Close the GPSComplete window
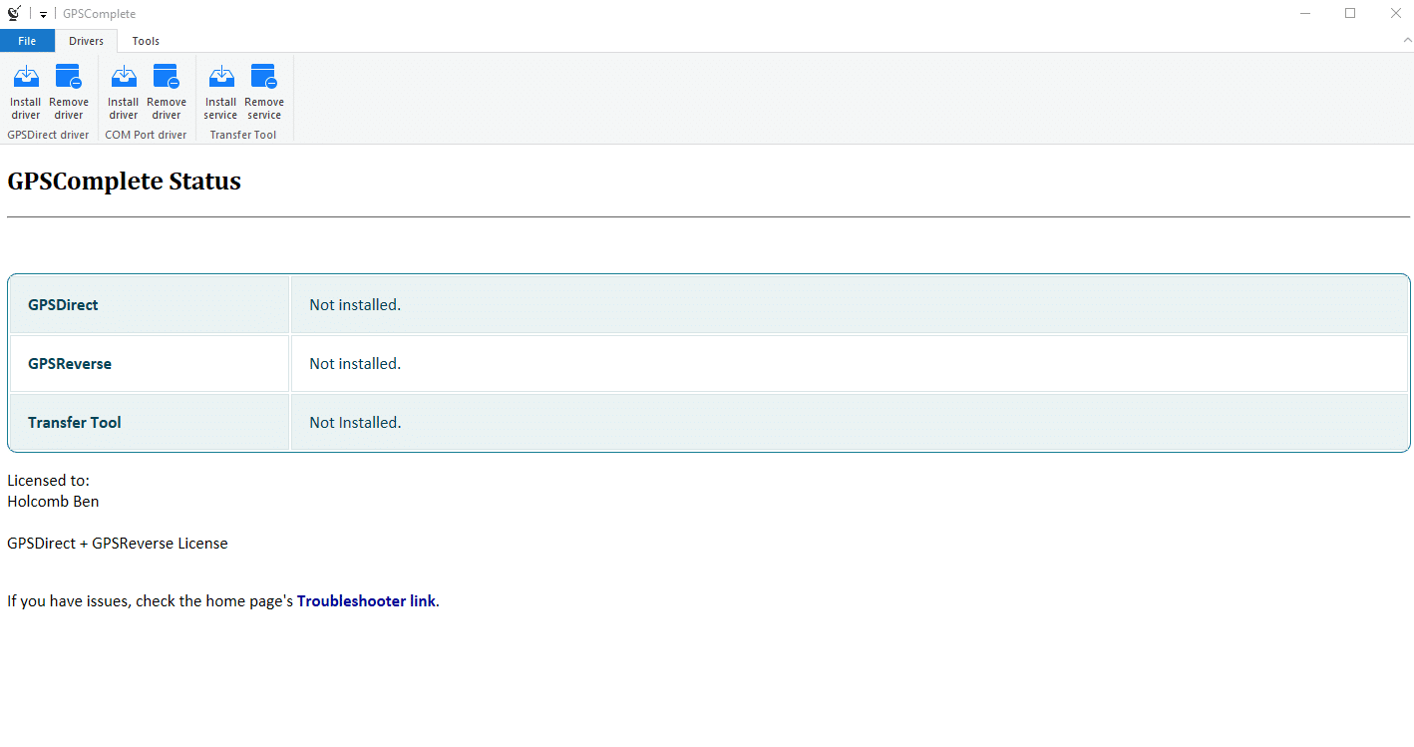 [1395, 13]
